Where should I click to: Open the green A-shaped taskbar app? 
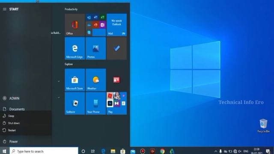tap(172, 151)
